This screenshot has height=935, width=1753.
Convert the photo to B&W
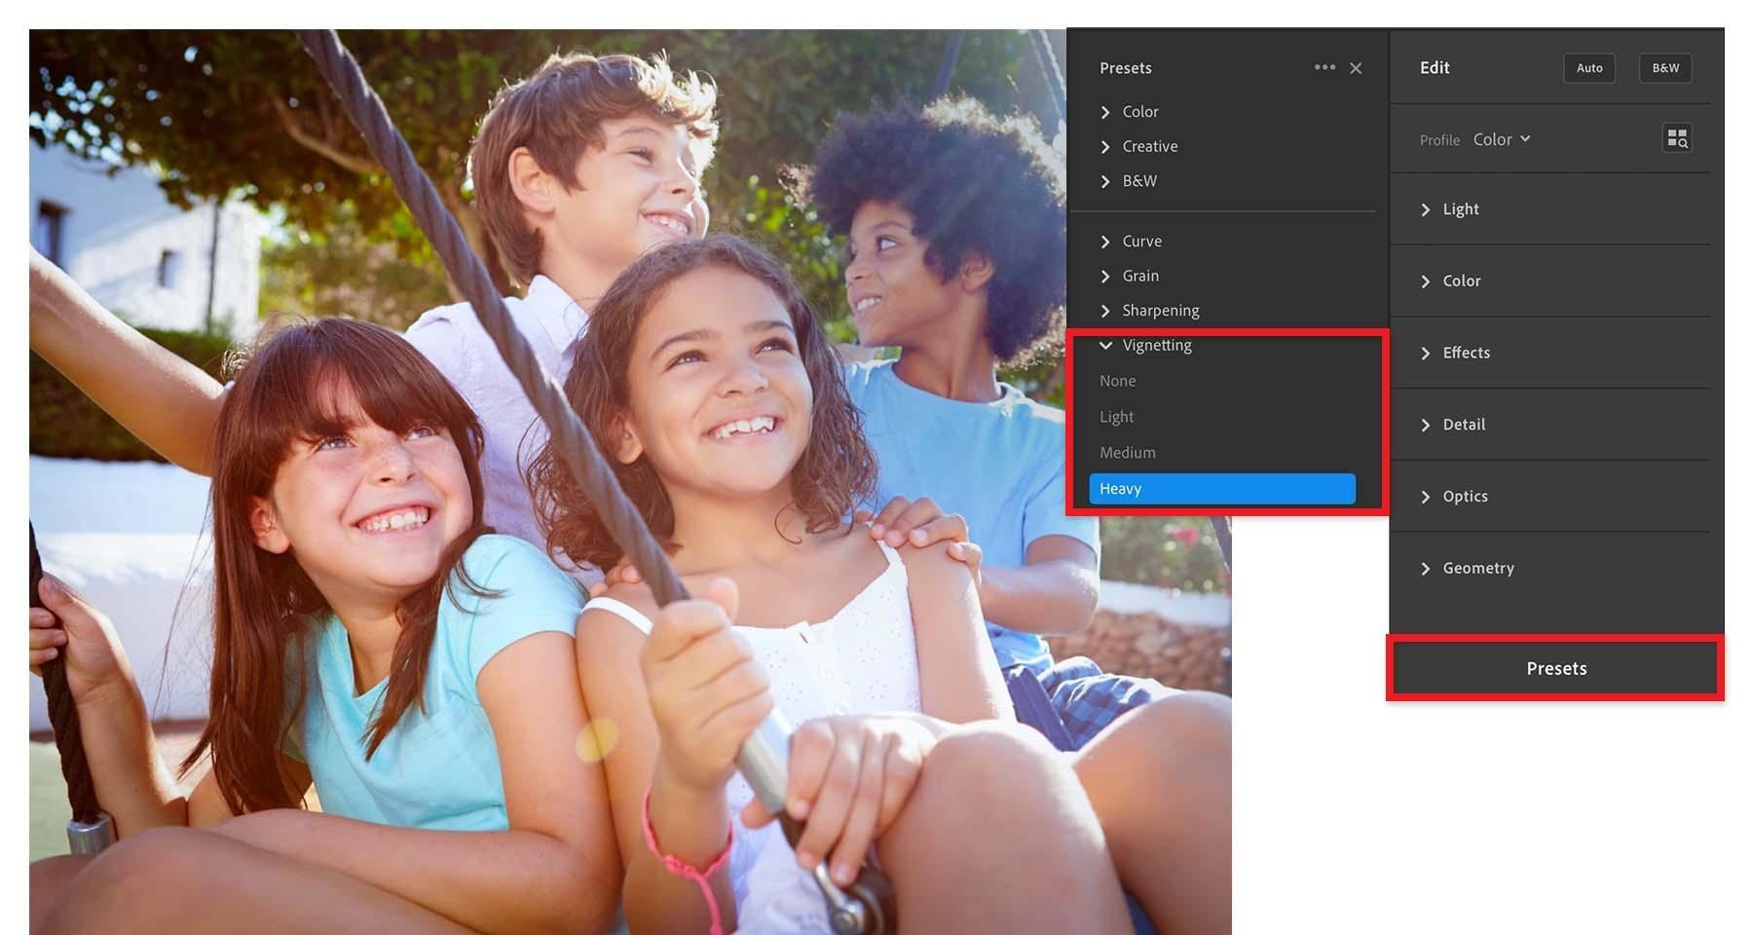click(x=1664, y=68)
